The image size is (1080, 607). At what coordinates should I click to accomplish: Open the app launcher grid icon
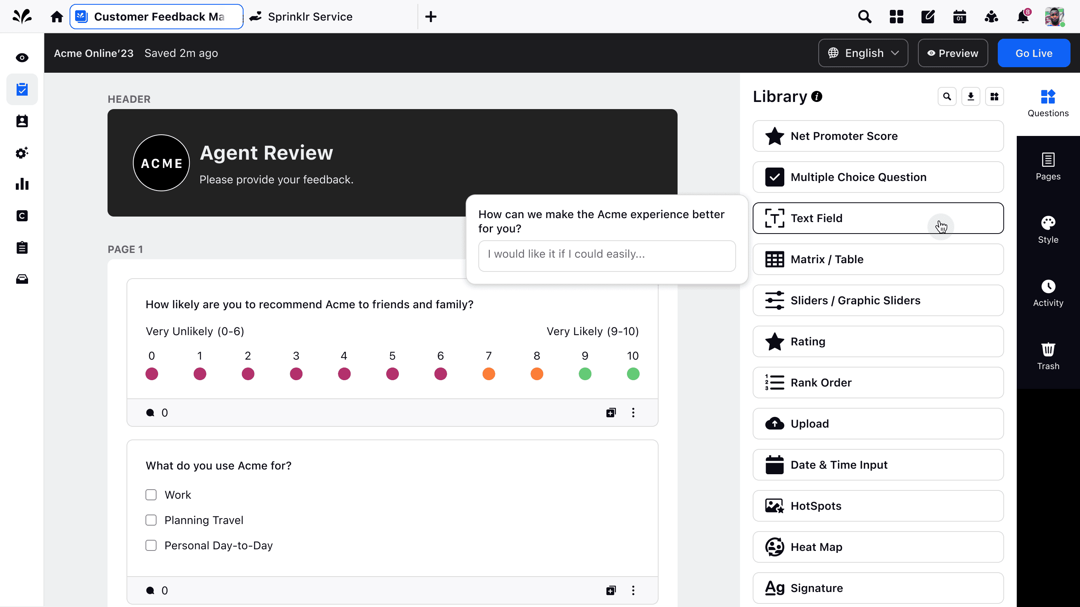[896, 17]
